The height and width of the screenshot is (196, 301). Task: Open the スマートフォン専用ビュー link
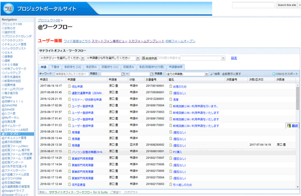pyautogui.click(x=109, y=41)
